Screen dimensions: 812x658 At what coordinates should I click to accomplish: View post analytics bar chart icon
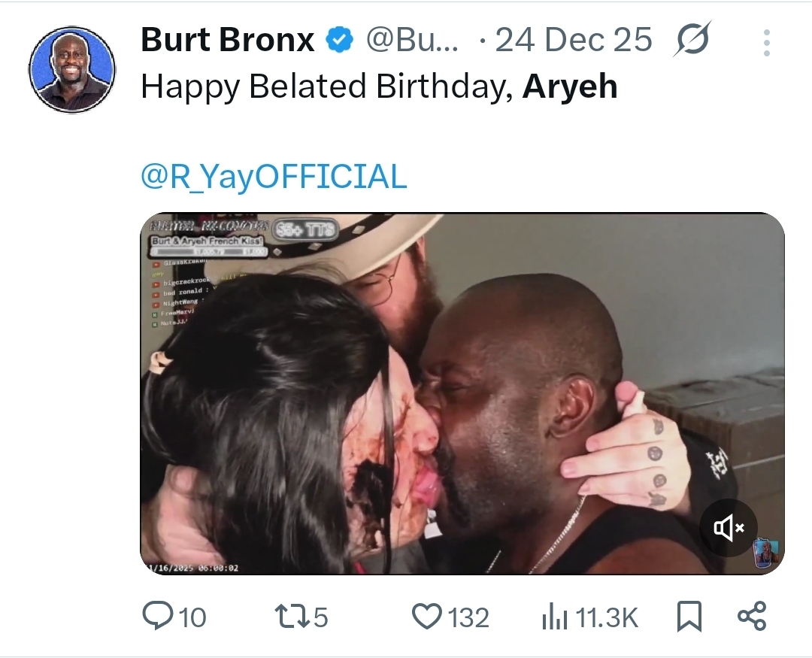pos(555,617)
